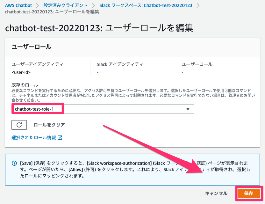The image size is (265, 204).
Task: Click the info icon in the notice box
Action: [14, 163]
